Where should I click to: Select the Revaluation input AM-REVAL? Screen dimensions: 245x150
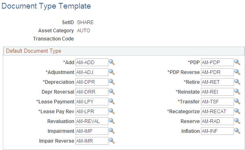[x=92, y=121]
